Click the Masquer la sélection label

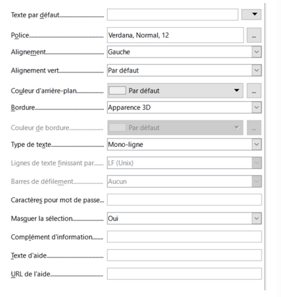tap(42, 218)
